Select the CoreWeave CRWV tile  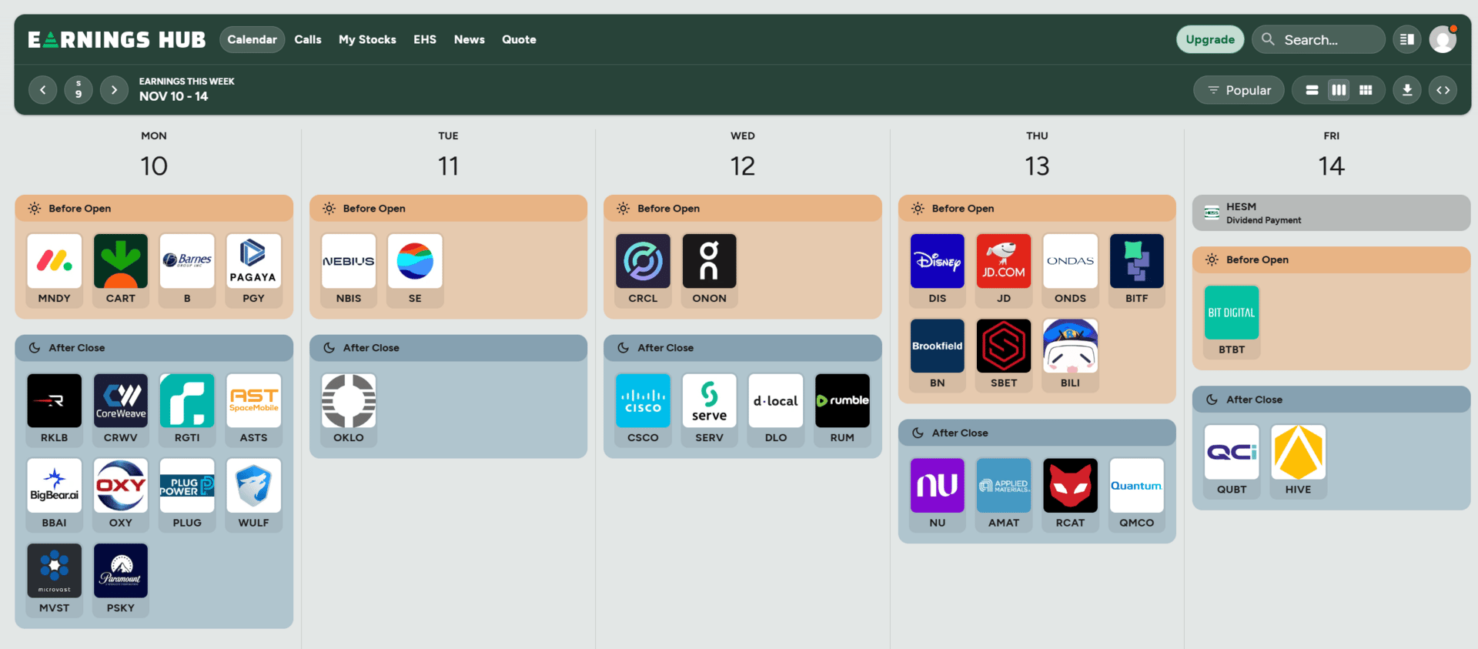pyautogui.click(x=121, y=410)
